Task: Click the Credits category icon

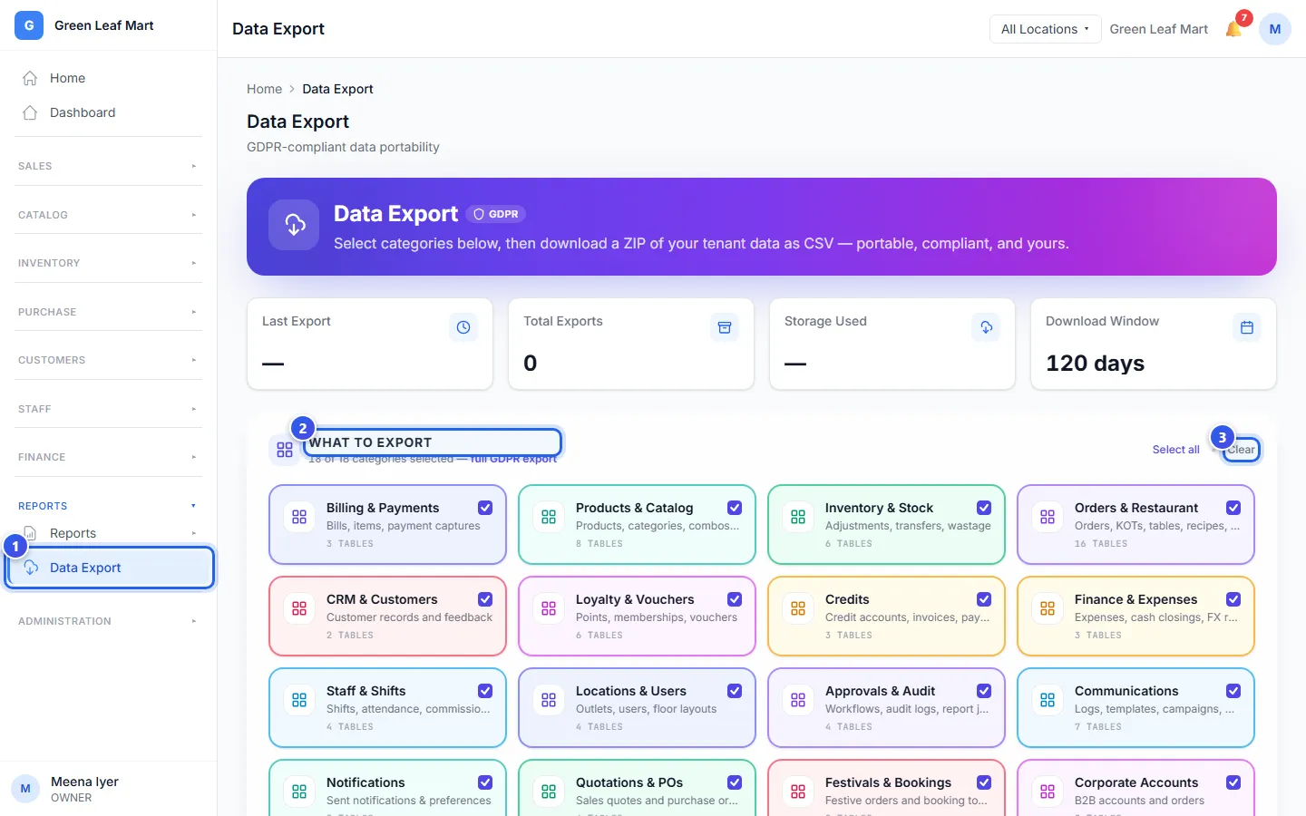Action: [798, 608]
